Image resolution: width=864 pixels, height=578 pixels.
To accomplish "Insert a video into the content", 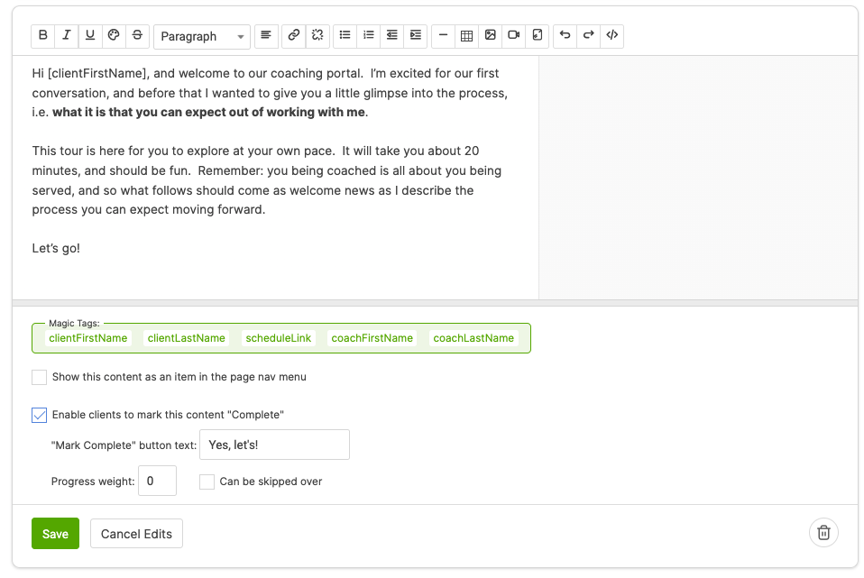I will [x=513, y=35].
